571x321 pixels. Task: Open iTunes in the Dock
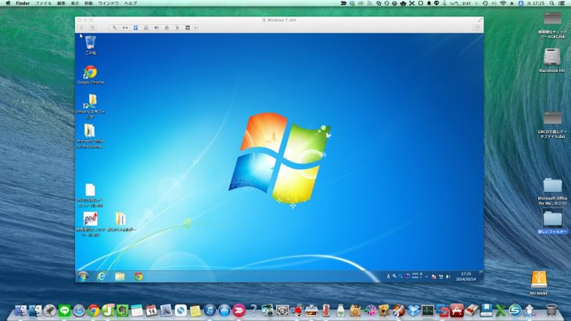pyautogui.click(x=210, y=311)
